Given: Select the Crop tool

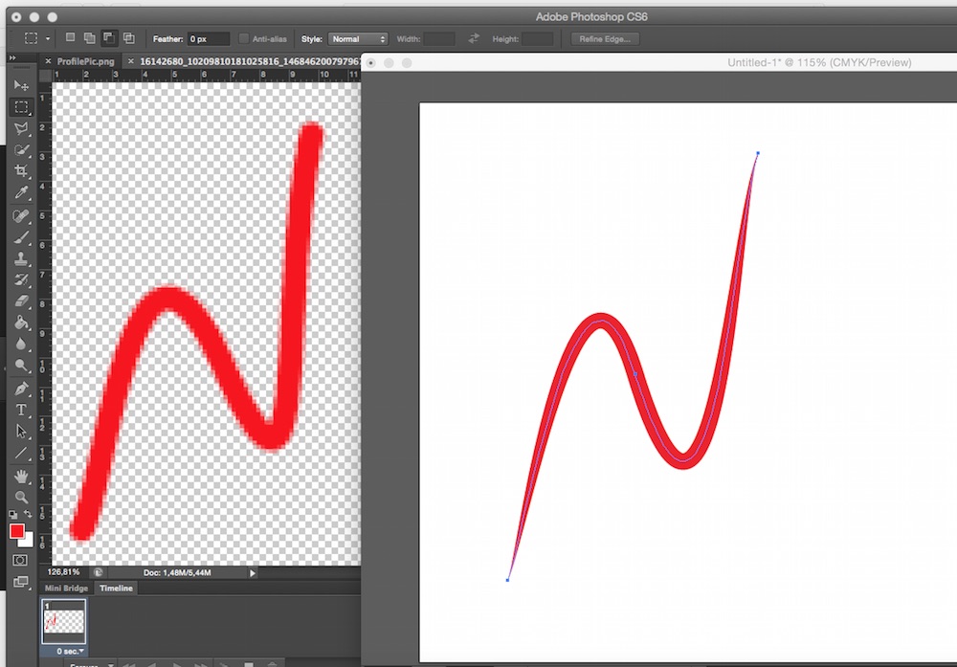Looking at the screenshot, I should [21, 171].
